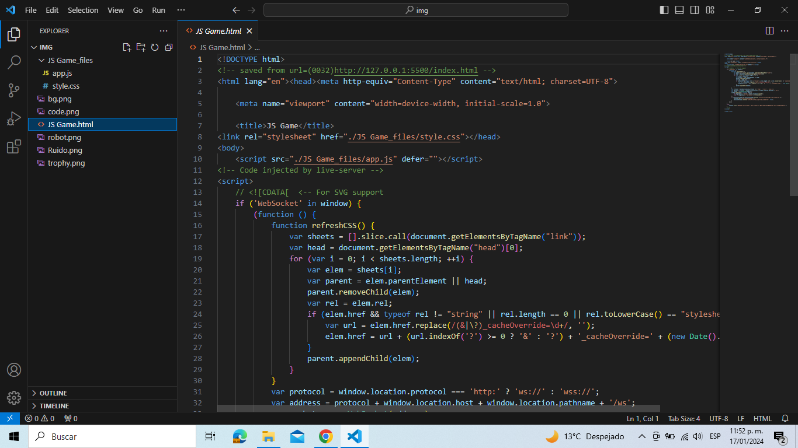The height and width of the screenshot is (448, 798).
Task: Click the horizontal editor scrollbar
Action: [x=439, y=408]
